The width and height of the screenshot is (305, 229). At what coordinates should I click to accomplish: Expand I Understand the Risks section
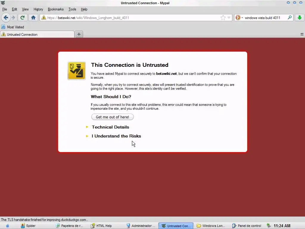[x=116, y=136]
